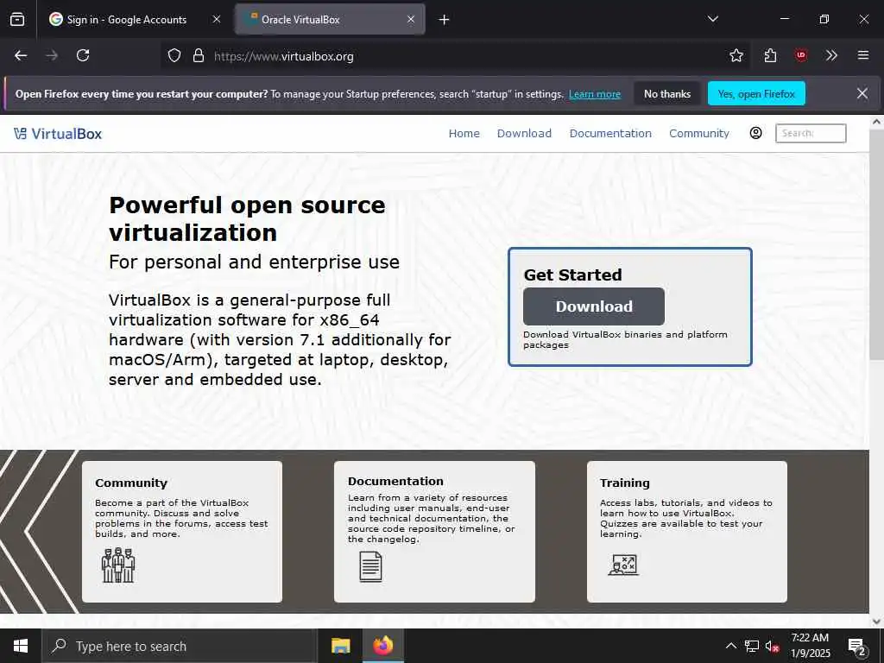884x663 pixels.
Task: Click the muted volume tray icon
Action: (x=772, y=646)
